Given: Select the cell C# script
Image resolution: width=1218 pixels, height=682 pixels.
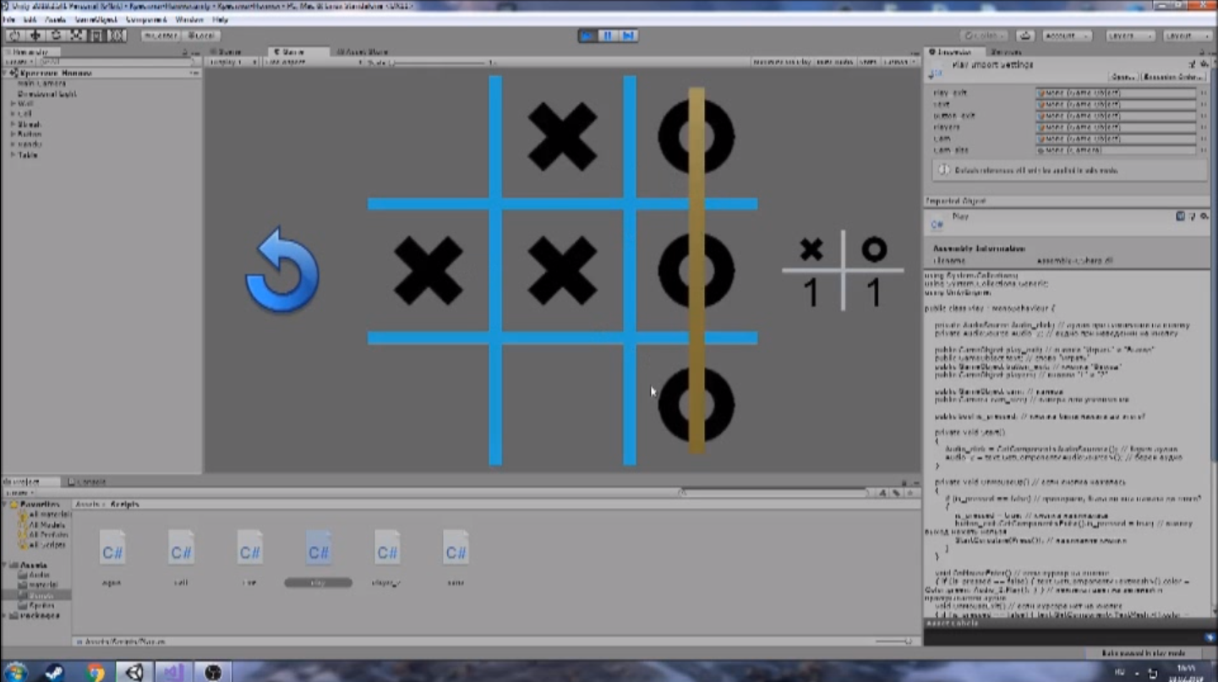Looking at the screenshot, I should click(x=181, y=557).
